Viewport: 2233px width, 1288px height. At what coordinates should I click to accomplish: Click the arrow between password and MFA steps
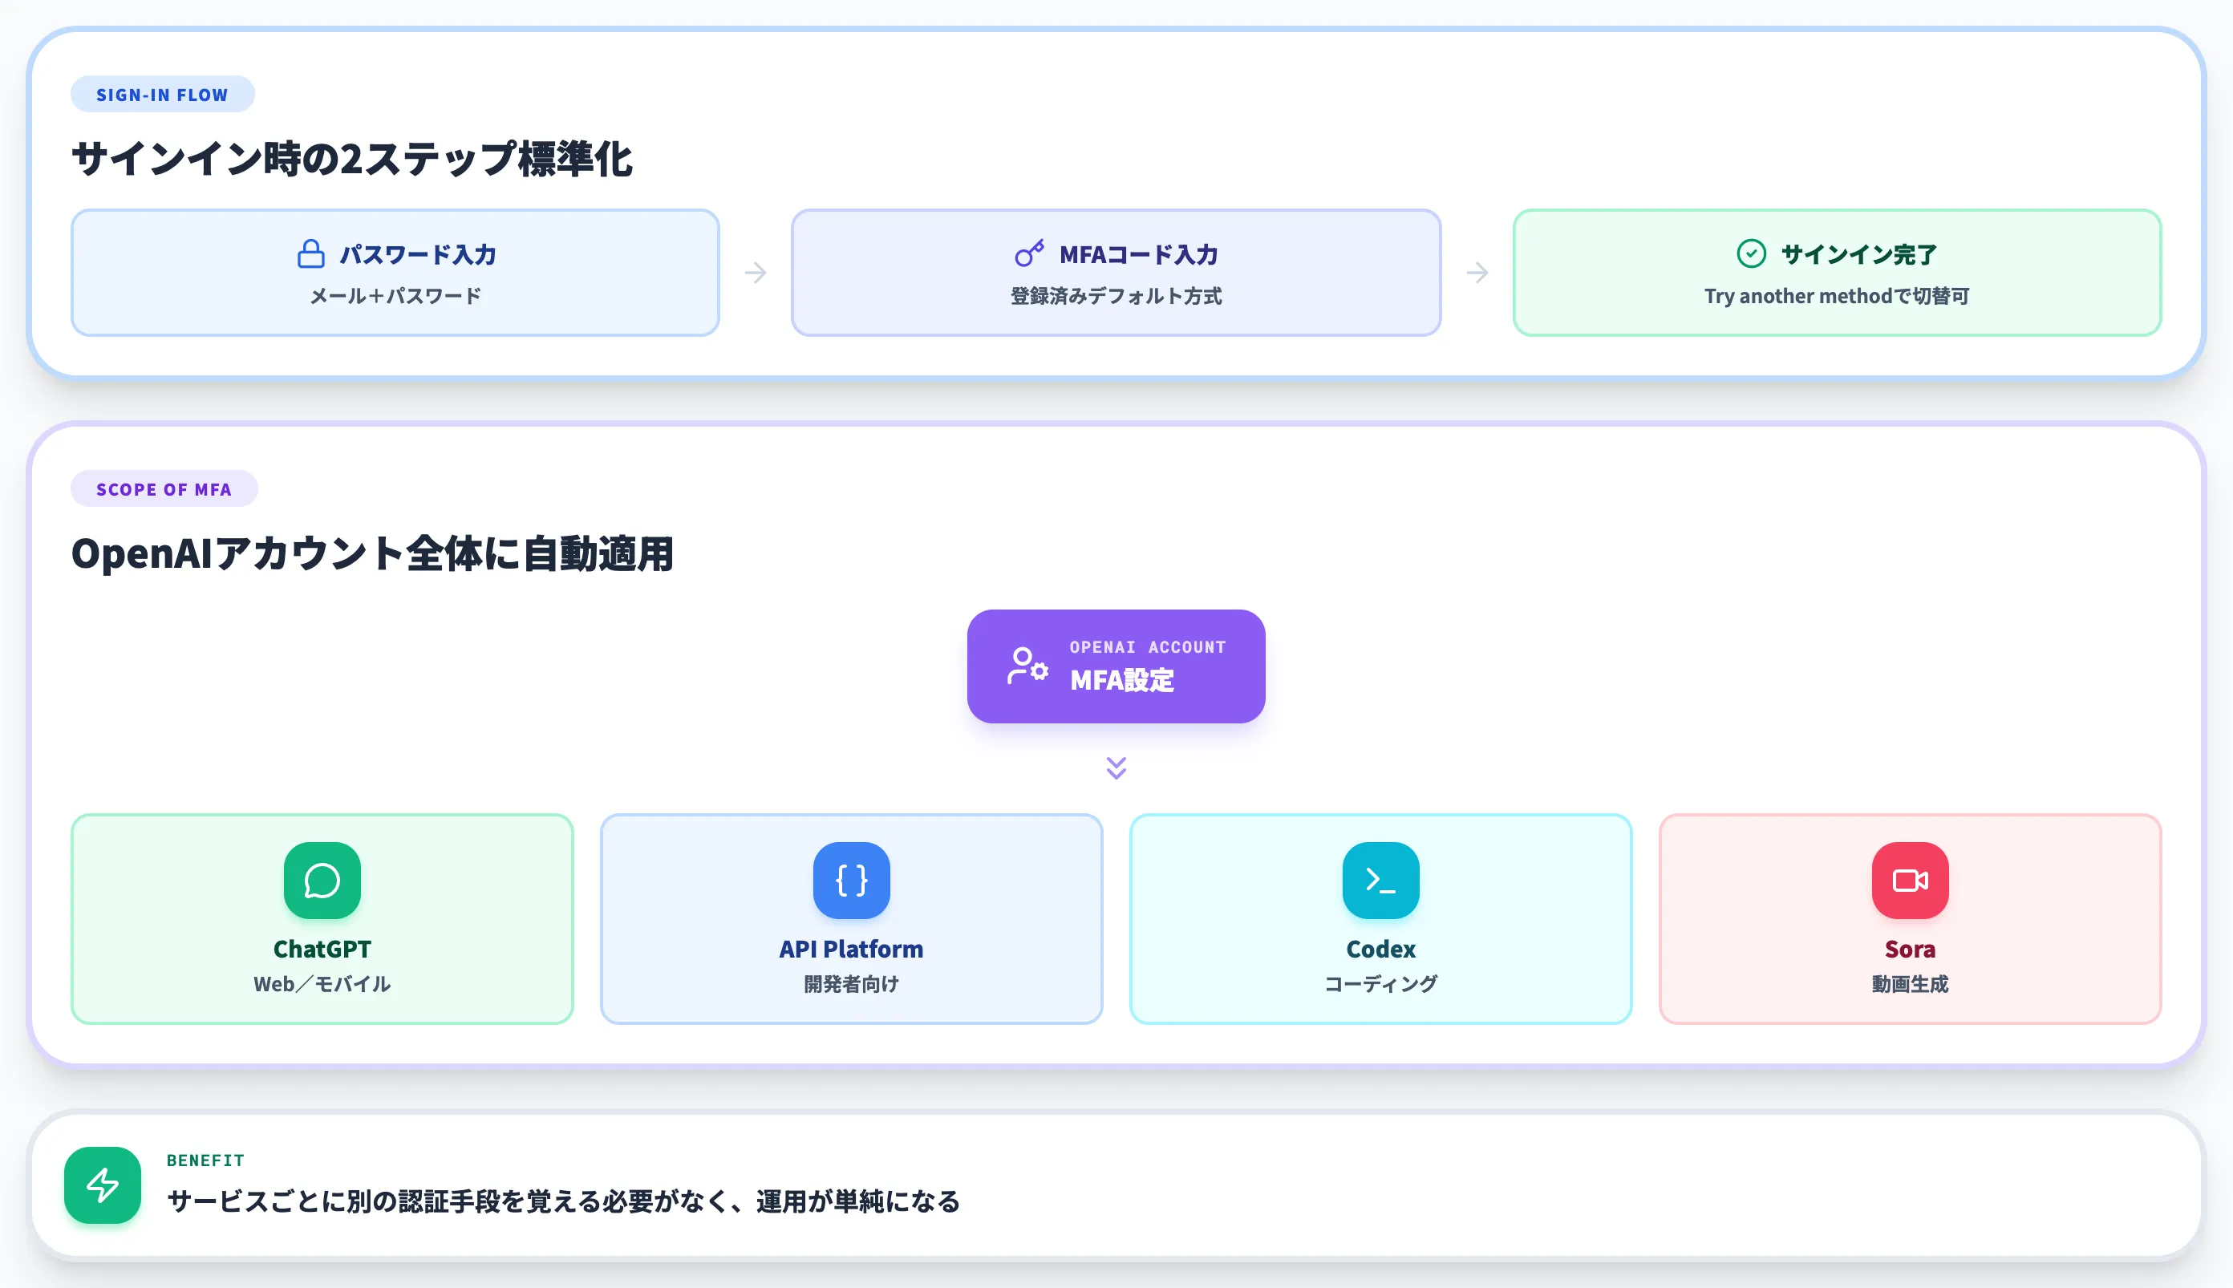(755, 273)
